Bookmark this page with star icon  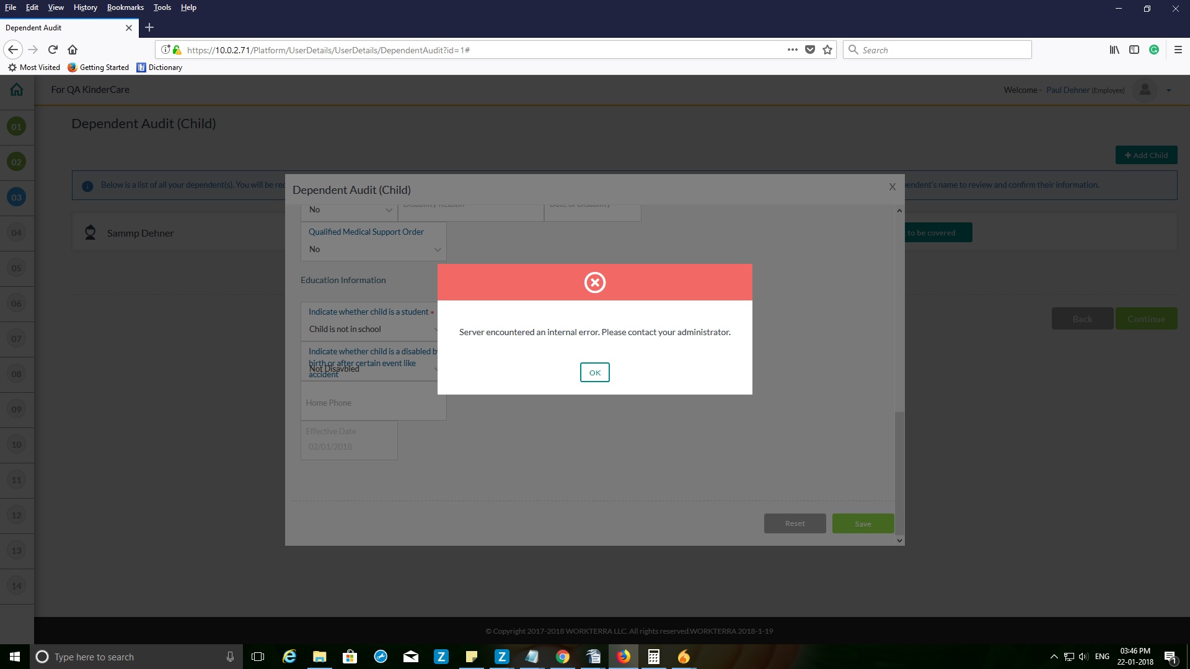click(x=827, y=50)
